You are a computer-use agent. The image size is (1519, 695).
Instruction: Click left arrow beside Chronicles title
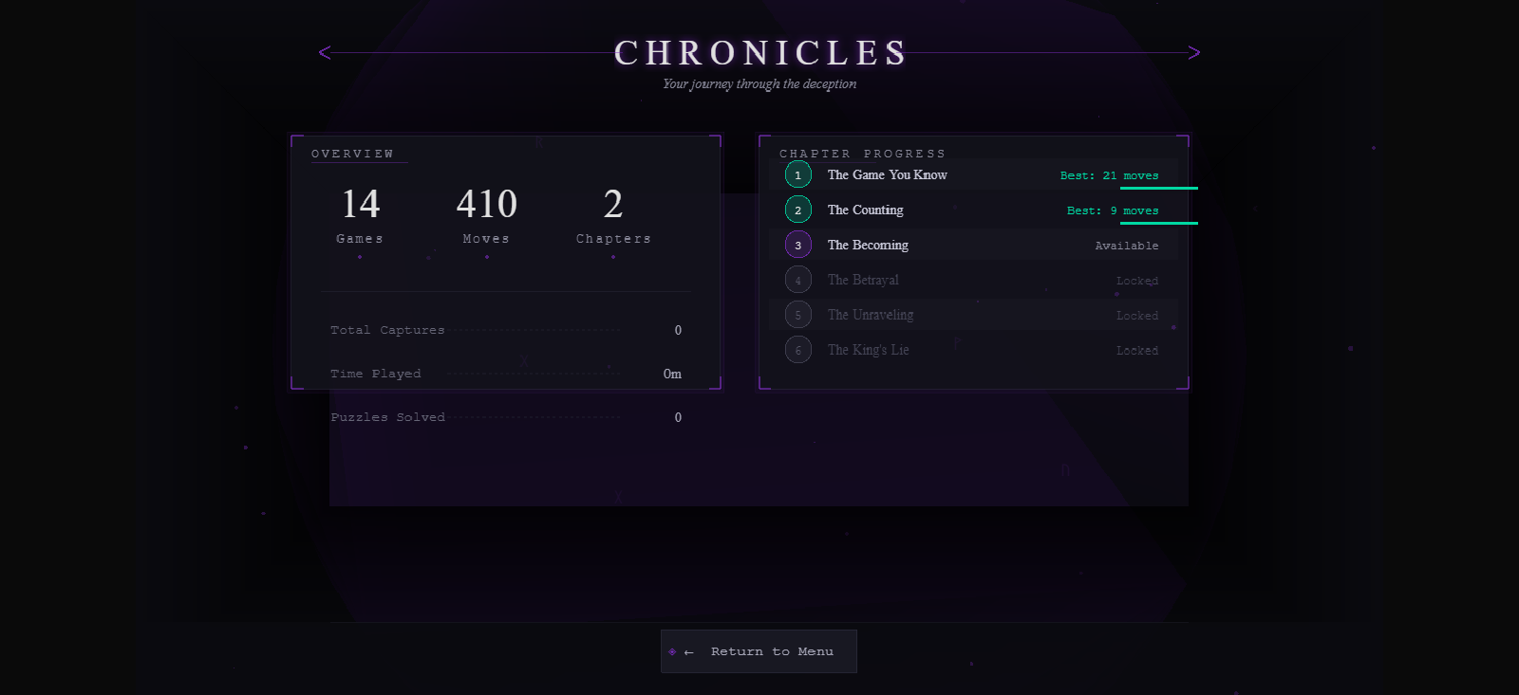(325, 52)
